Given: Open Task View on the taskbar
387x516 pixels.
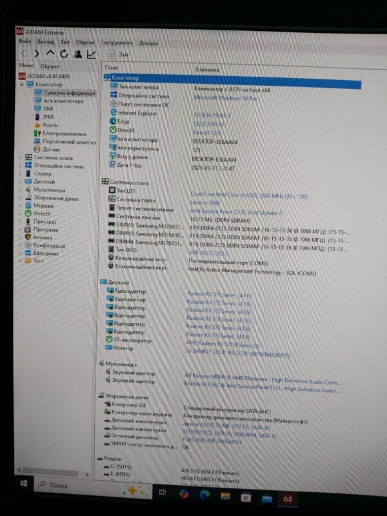Looking at the screenshot, I should pos(163,492).
